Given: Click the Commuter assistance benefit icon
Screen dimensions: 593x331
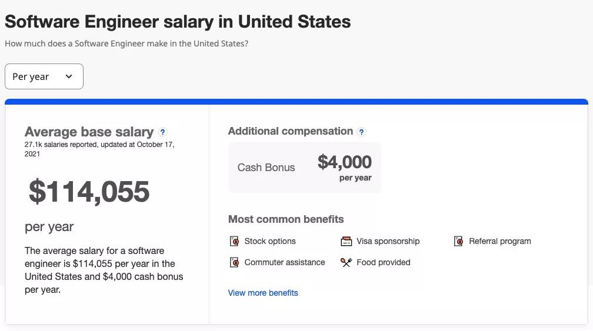Looking at the screenshot, I should pyautogui.click(x=235, y=262).
